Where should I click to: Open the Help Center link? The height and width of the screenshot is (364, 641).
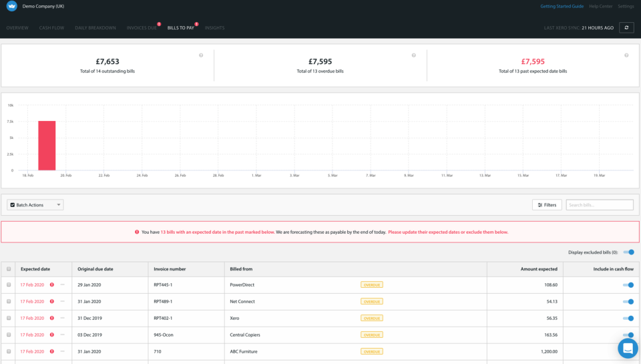(600, 6)
